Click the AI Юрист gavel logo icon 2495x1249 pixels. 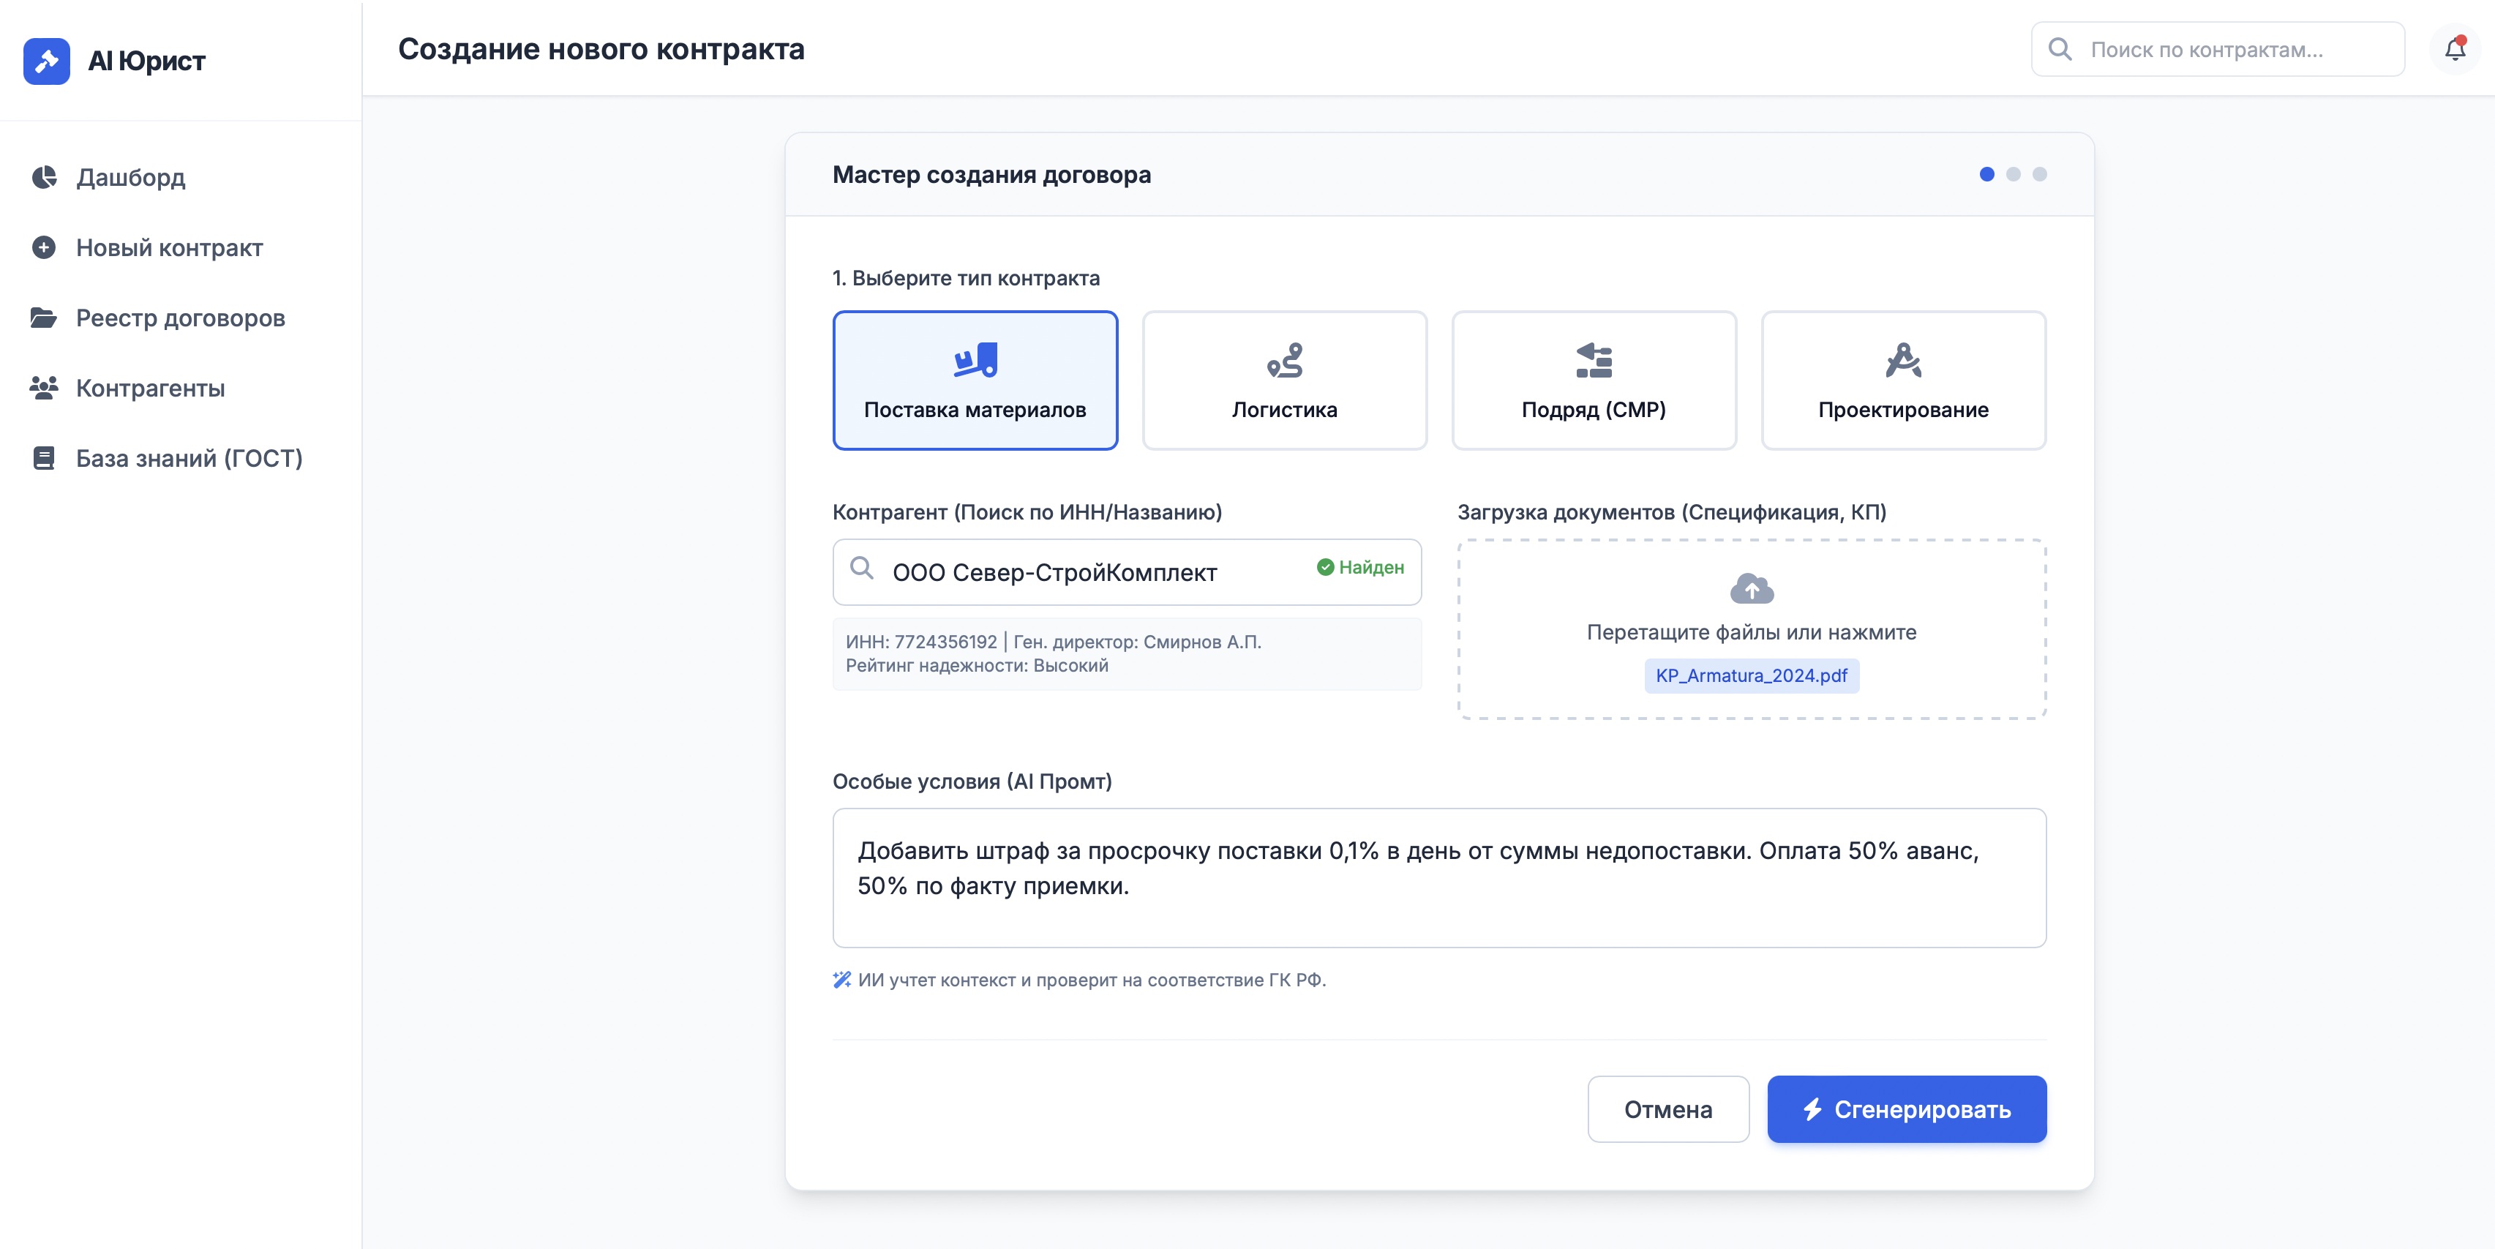pyautogui.click(x=47, y=61)
